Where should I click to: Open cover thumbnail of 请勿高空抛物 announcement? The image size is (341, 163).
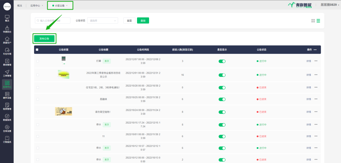coord(63,111)
